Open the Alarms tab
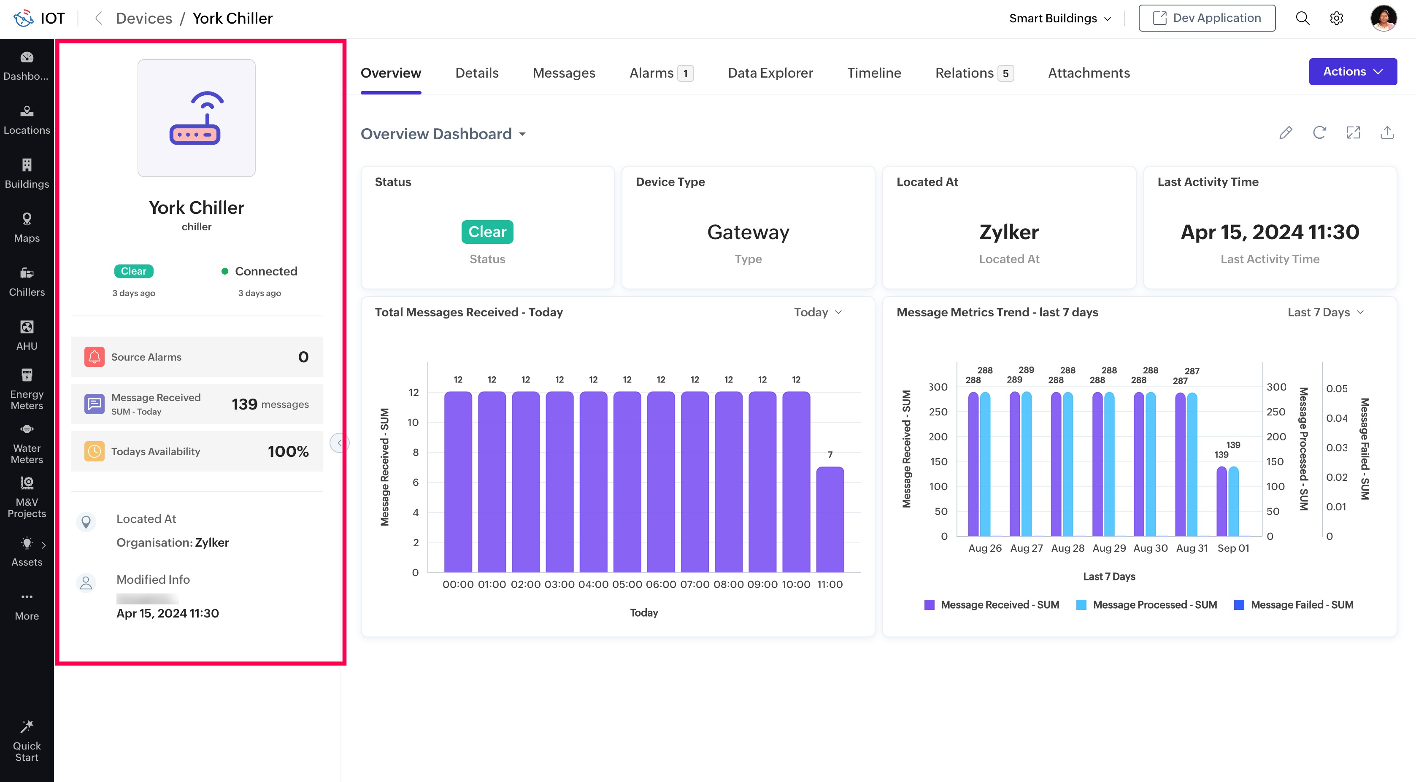 pyautogui.click(x=660, y=73)
